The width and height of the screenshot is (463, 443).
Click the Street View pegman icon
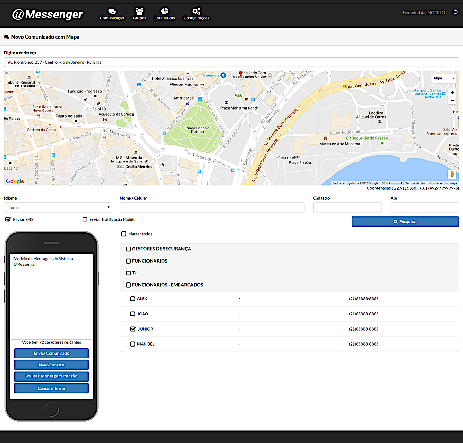point(452,174)
